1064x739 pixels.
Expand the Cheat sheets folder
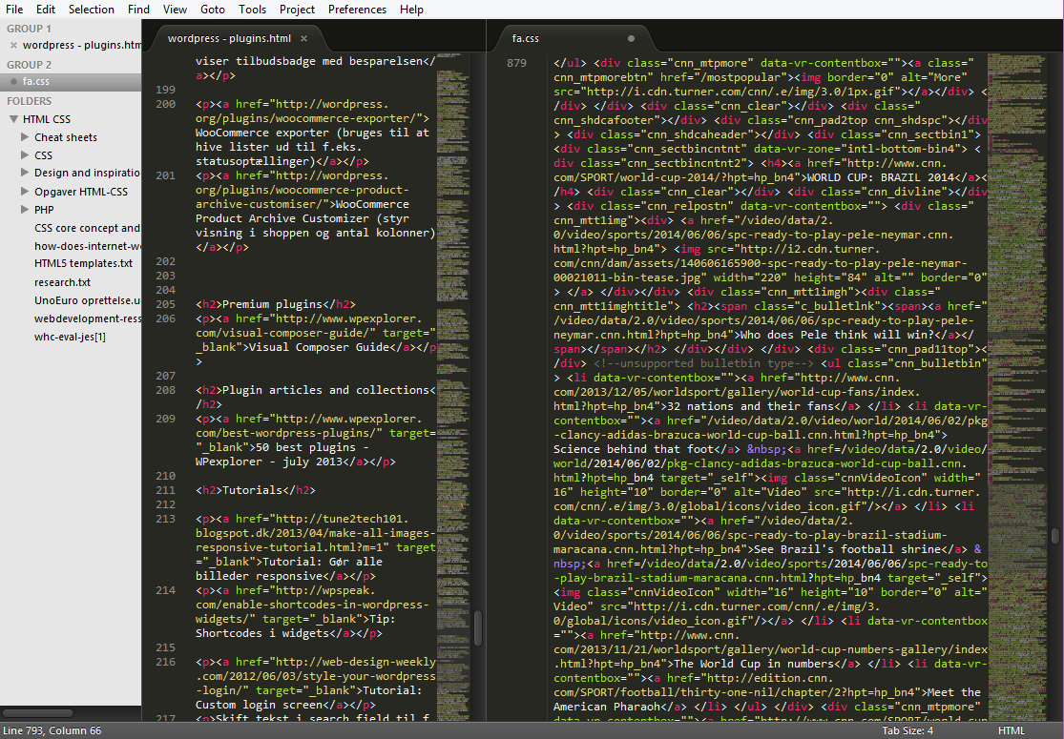25,137
